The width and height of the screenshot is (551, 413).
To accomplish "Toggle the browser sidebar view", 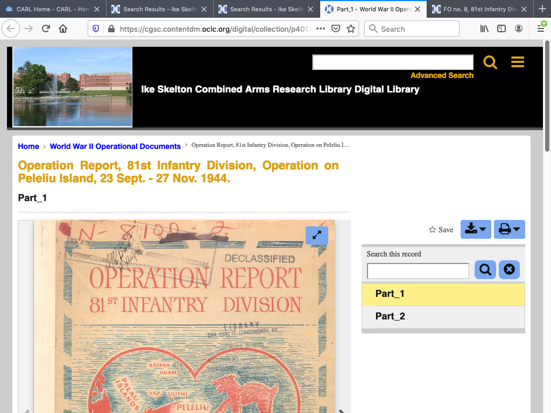I will coord(501,29).
